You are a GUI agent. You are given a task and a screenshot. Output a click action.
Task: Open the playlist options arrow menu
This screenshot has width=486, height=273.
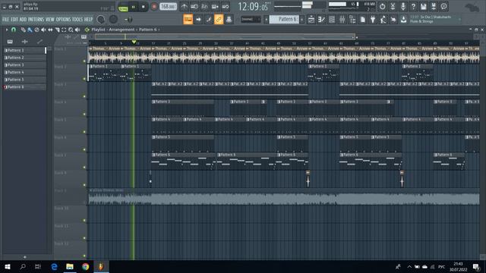coord(7,30)
